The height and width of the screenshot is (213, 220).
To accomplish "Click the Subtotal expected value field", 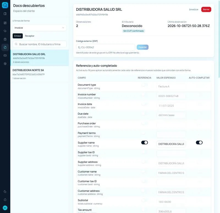I will tap(171, 202).
